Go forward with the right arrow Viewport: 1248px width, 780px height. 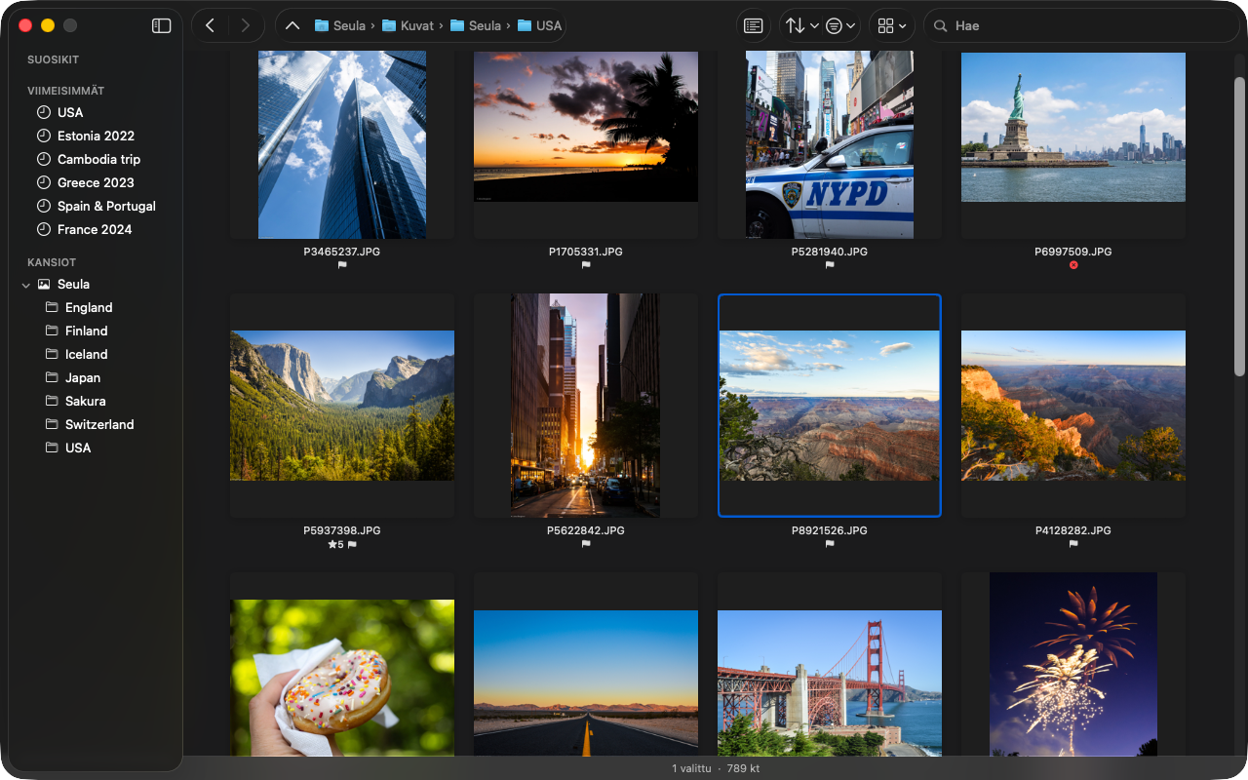click(x=245, y=26)
